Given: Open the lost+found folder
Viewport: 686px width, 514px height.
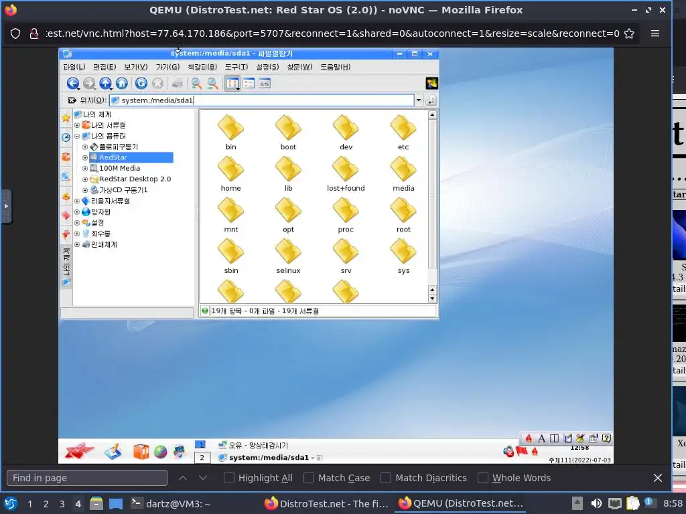Looking at the screenshot, I should click(346, 174).
